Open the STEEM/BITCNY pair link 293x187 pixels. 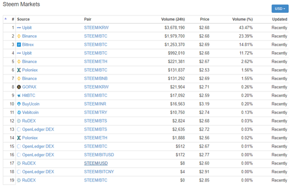click(x=99, y=172)
